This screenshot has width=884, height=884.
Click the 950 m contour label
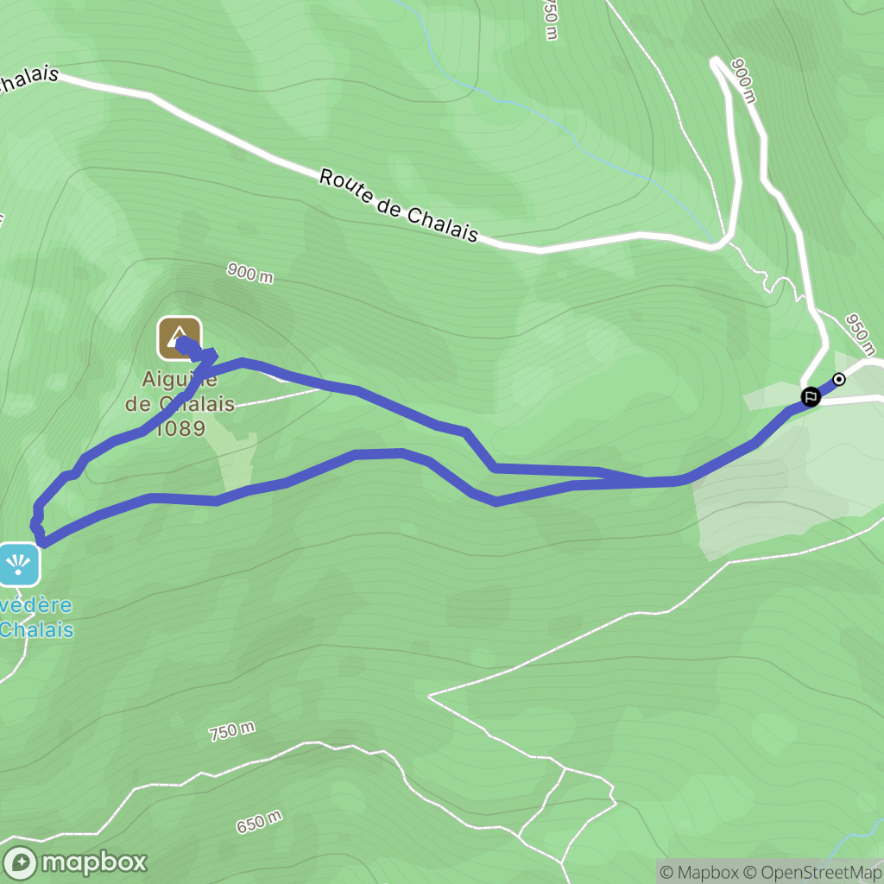pyautogui.click(x=861, y=336)
